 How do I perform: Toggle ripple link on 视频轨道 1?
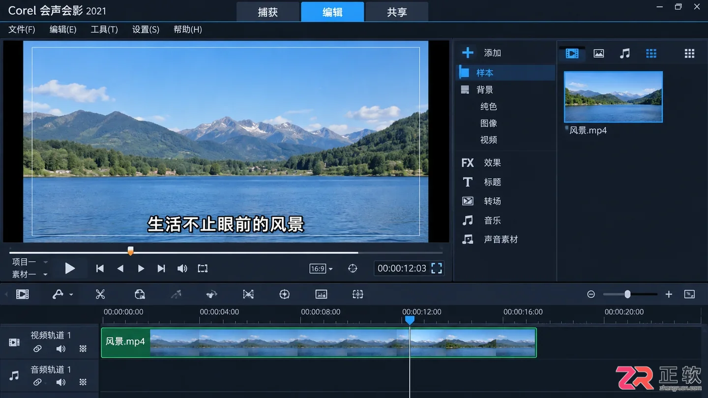point(37,349)
